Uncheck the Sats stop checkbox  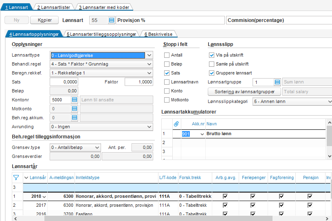tap(167, 73)
